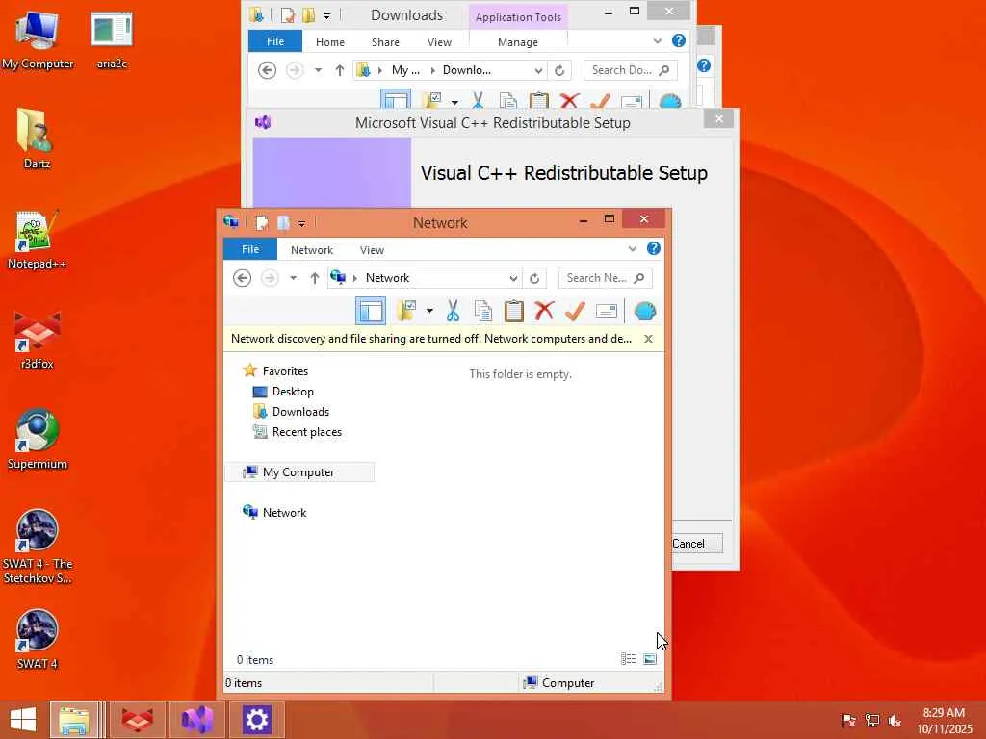
Task: Click the Rename icon in Network toolbar
Action: pyautogui.click(x=607, y=311)
